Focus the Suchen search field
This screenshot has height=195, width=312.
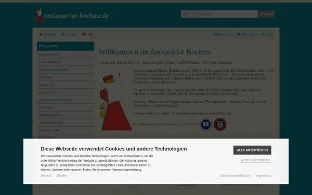[x=228, y=14]
